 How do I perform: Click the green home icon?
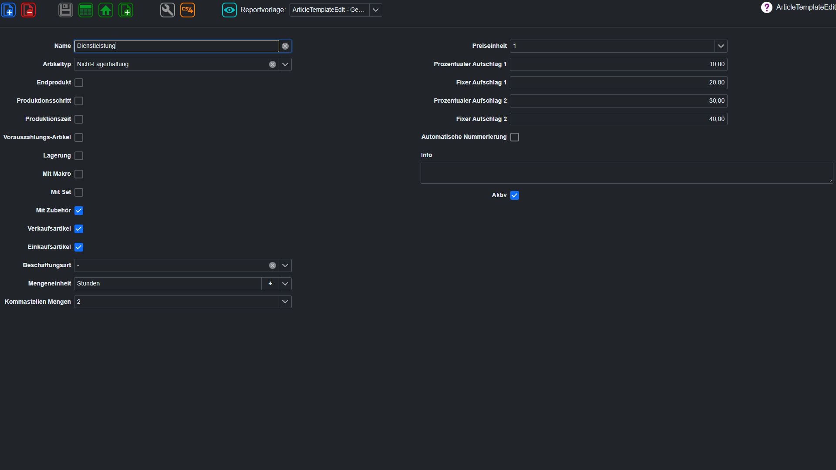coord(106,10)
